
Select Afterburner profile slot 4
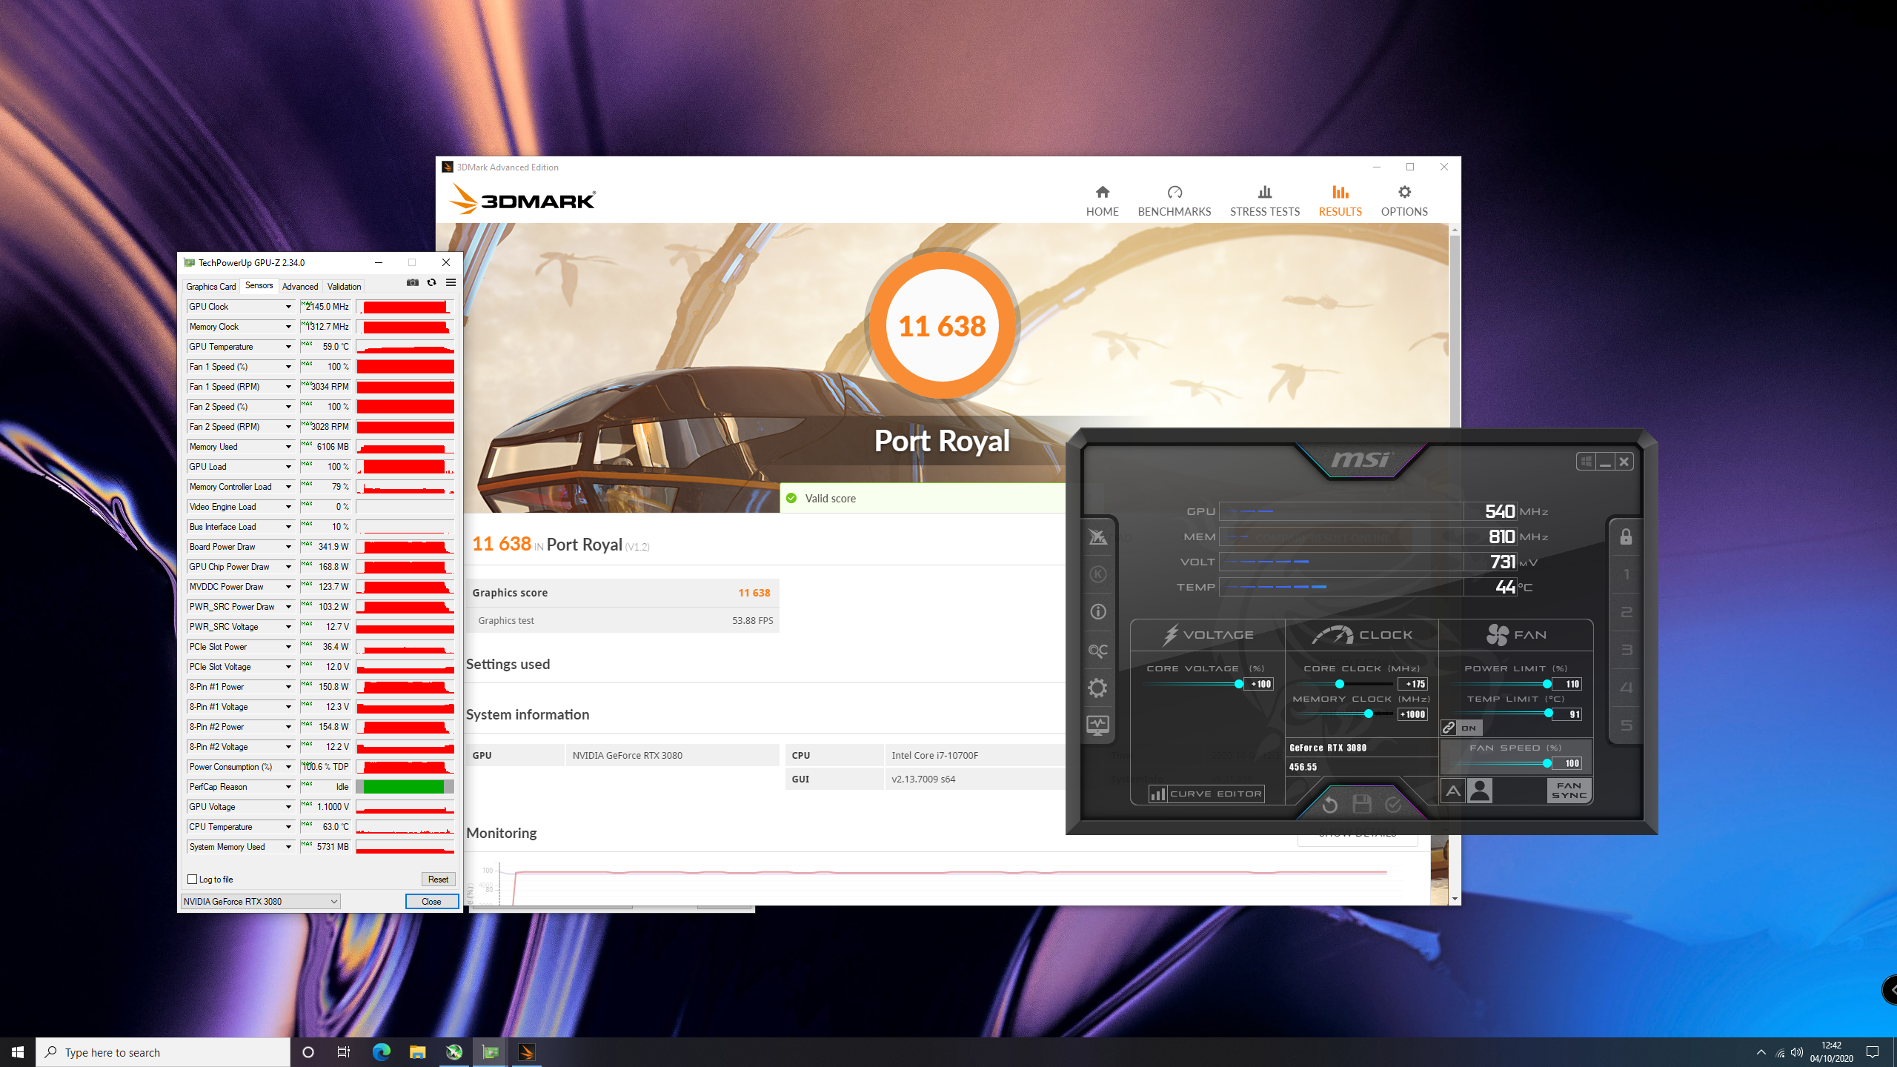pyautogui.click(x=1626, y=688)
